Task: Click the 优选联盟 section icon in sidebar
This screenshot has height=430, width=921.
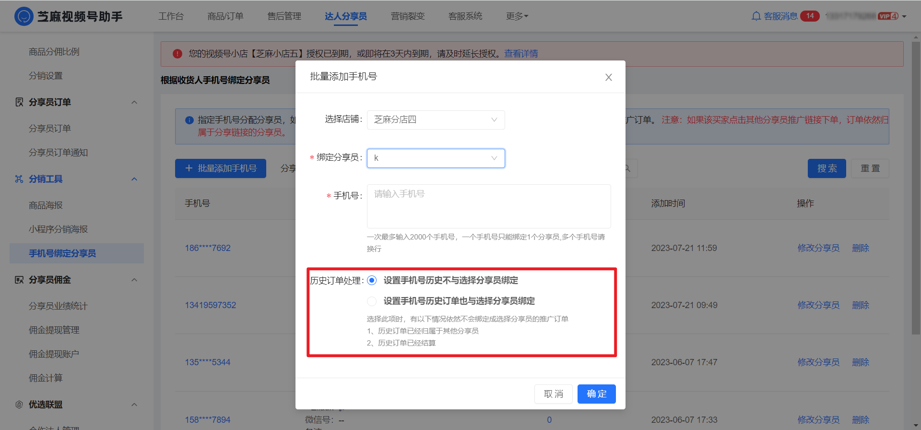Action: point(19,405)
